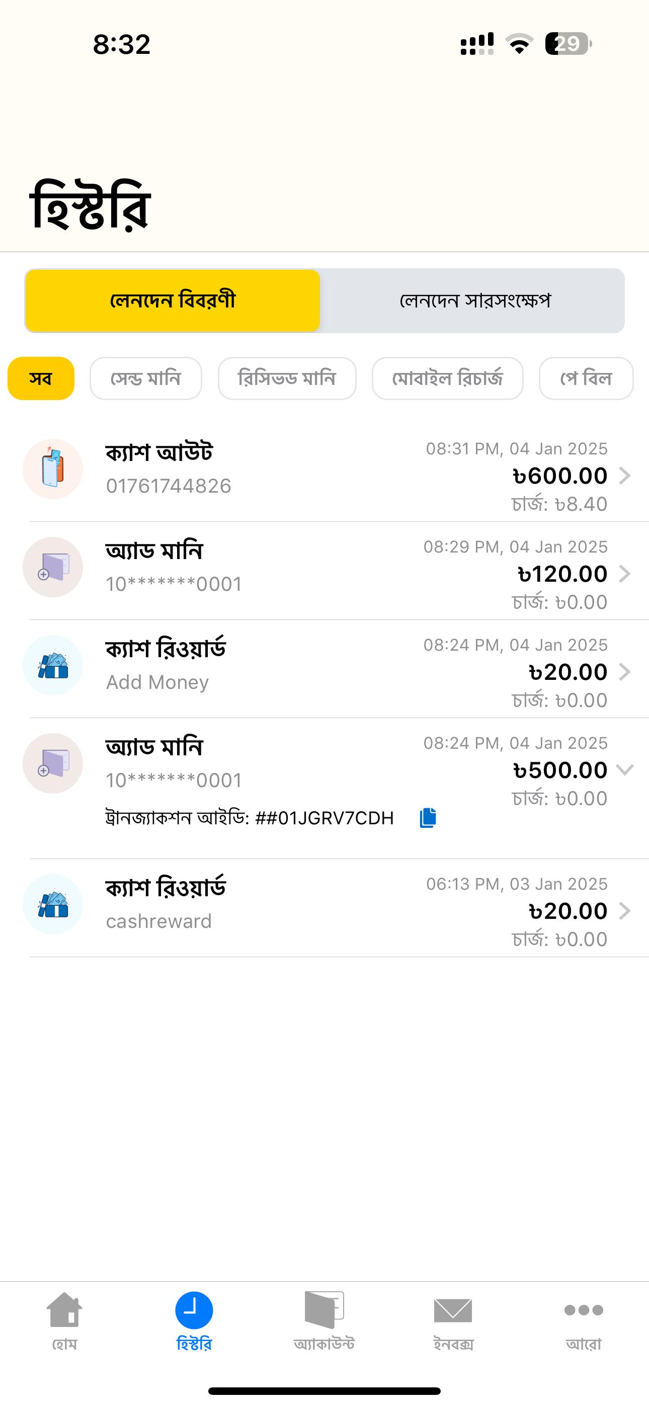649x1407 pixels.
Task: Select the সব filter chip
Action: 41,378
